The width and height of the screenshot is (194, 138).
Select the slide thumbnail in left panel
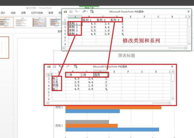5,48
